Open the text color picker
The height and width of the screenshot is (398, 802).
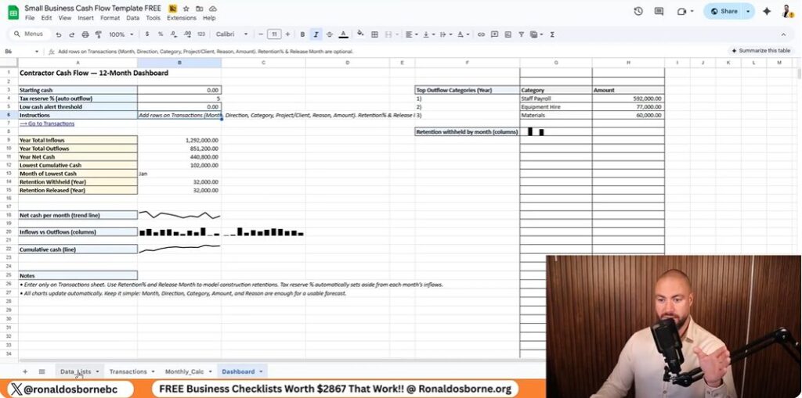click(x=344, y=34)
